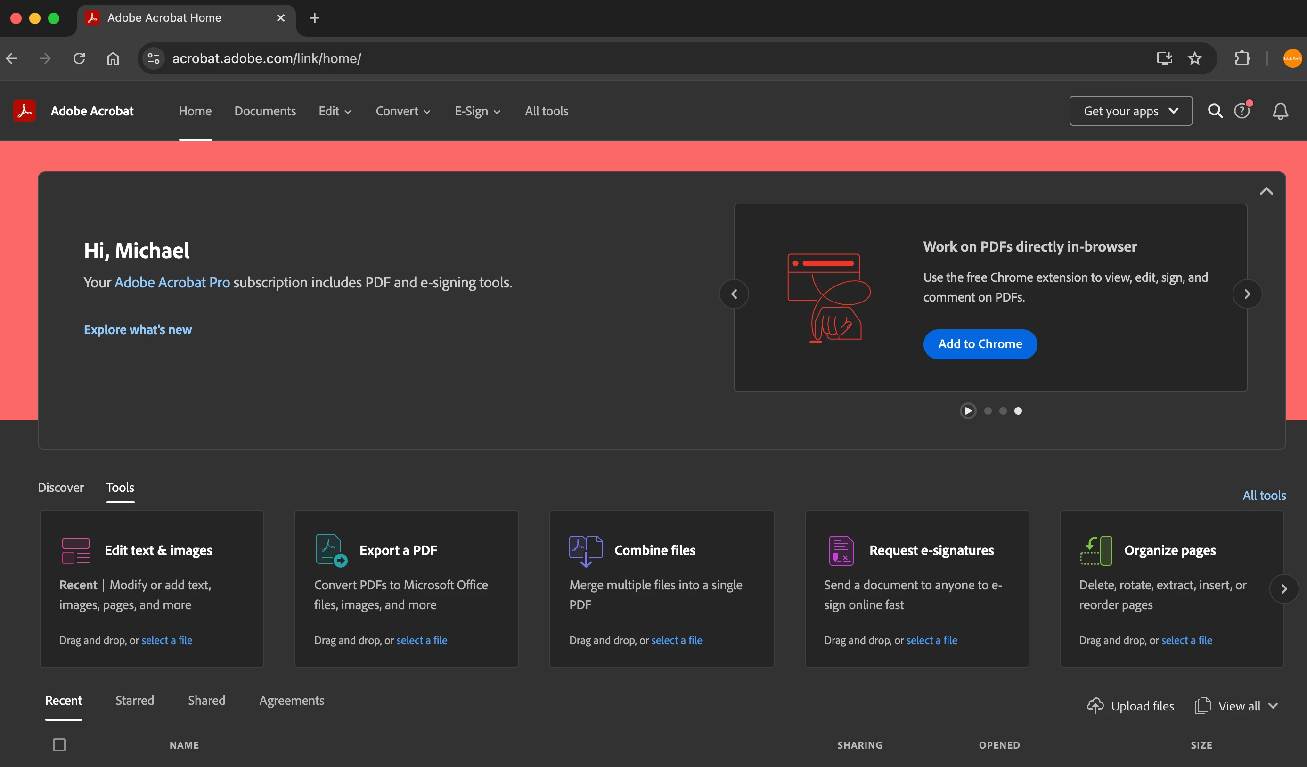This screenshot has height=767, width=1307.
Task: Open the help question mark icon
Action: point(1242,110)
